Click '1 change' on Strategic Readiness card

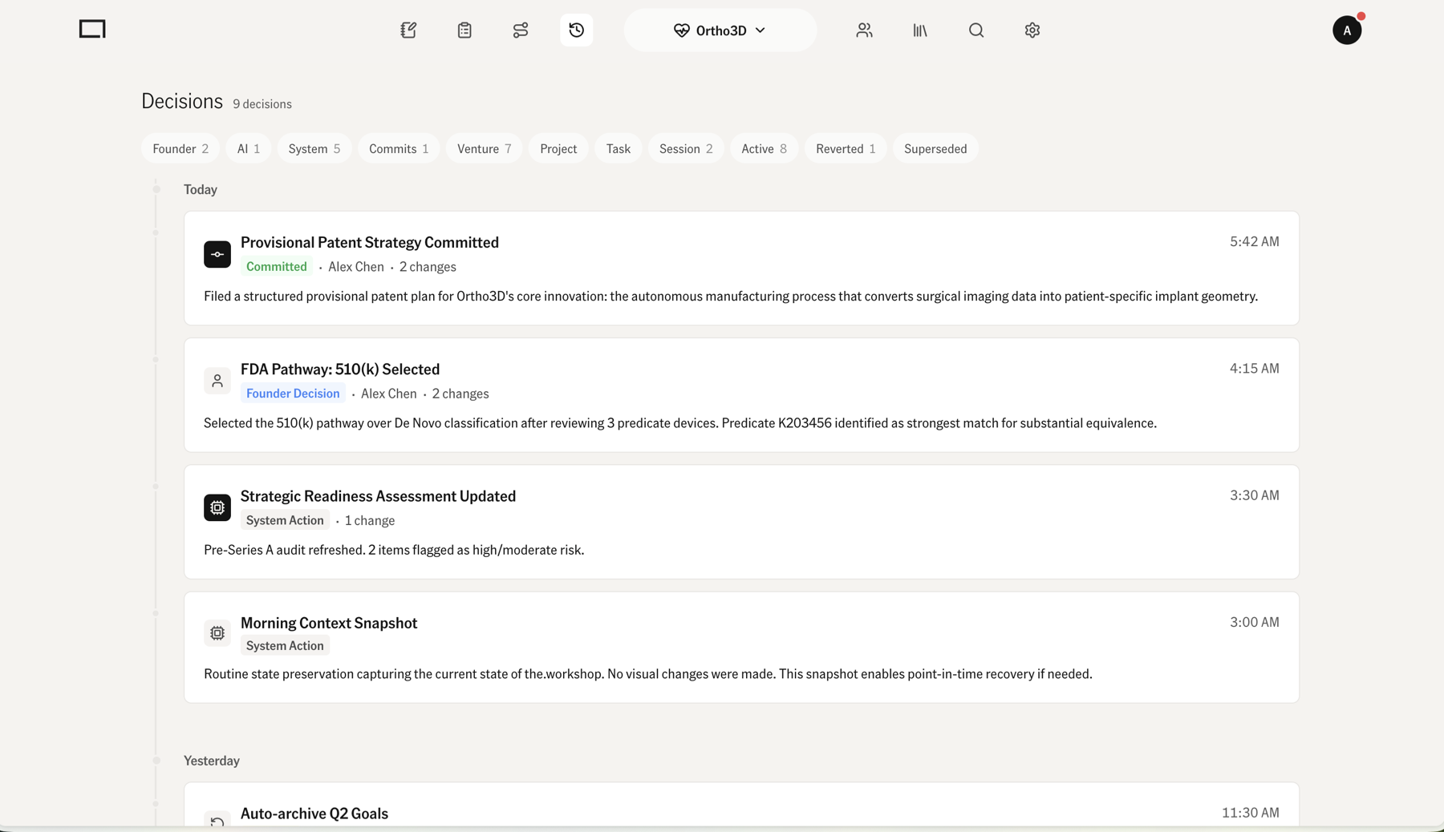(370, 520)
